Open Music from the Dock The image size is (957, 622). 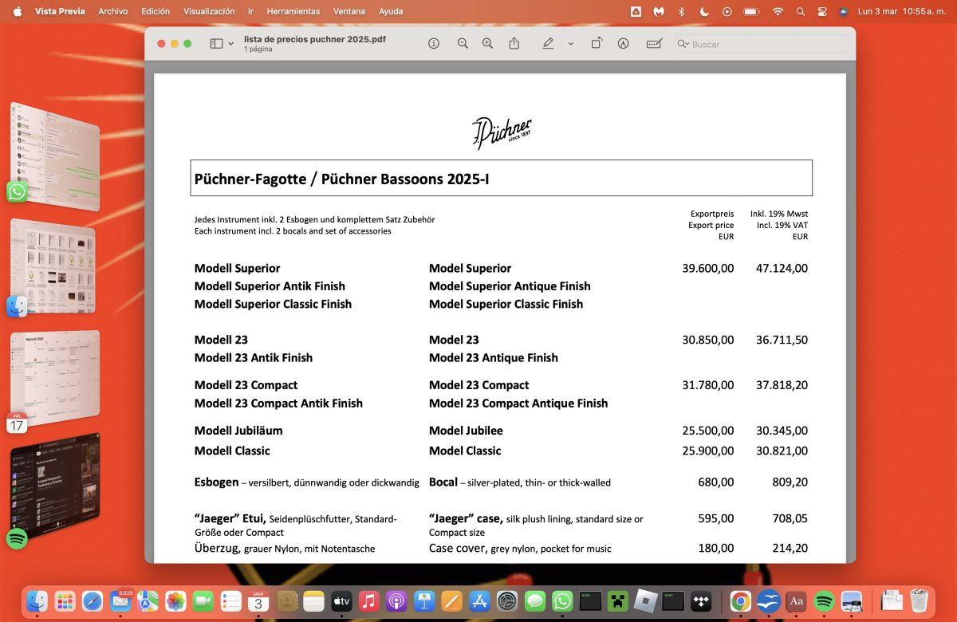[x=368, y=601]
